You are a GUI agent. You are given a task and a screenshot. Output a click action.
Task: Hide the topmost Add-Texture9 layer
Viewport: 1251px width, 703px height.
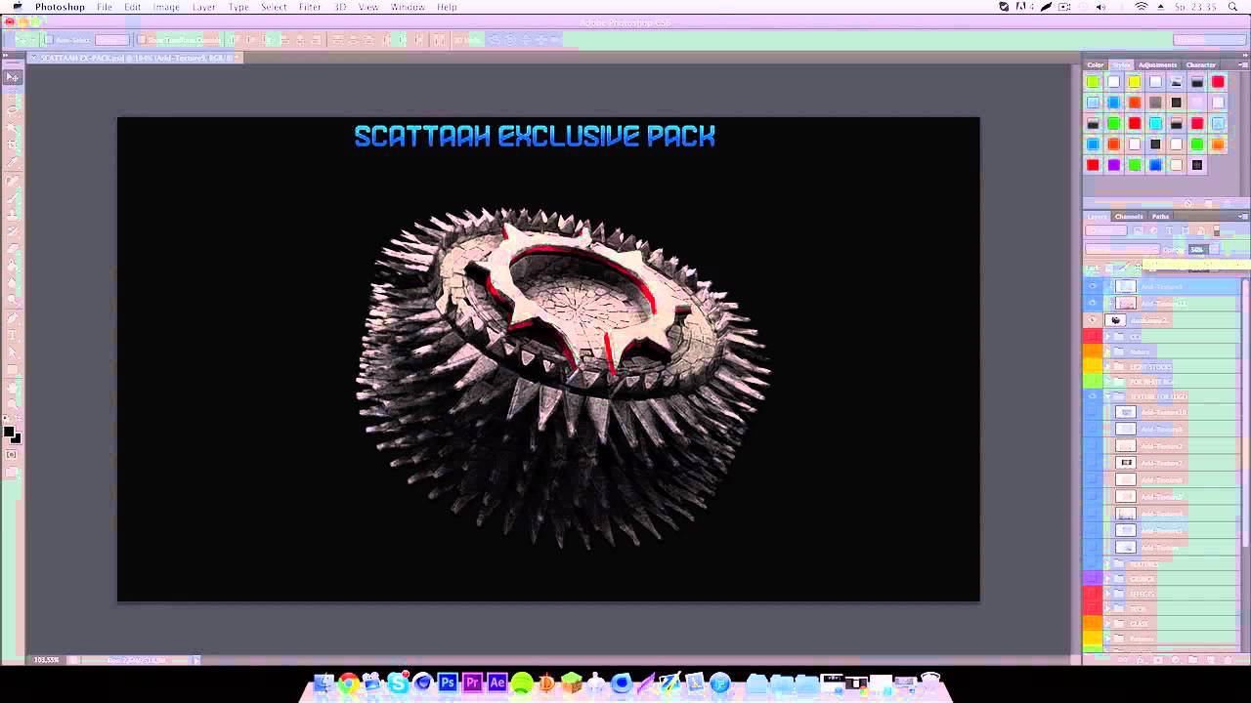pos(1093,286)
